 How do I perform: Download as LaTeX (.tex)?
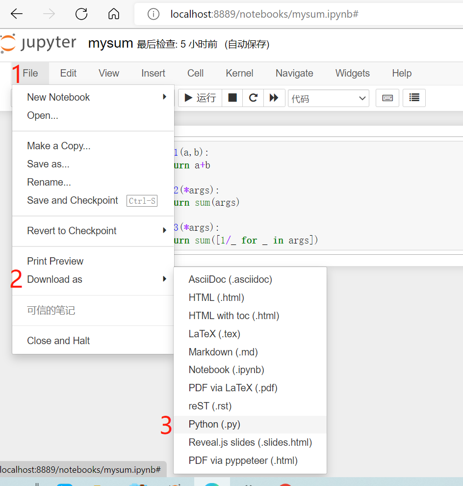[x=250, y=334]
